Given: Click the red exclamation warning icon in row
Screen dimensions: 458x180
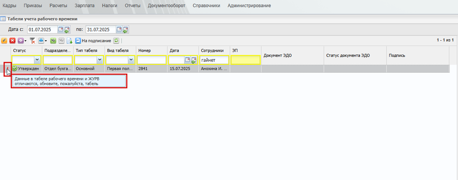Looking at the screenshot, I should coord(8,69).
